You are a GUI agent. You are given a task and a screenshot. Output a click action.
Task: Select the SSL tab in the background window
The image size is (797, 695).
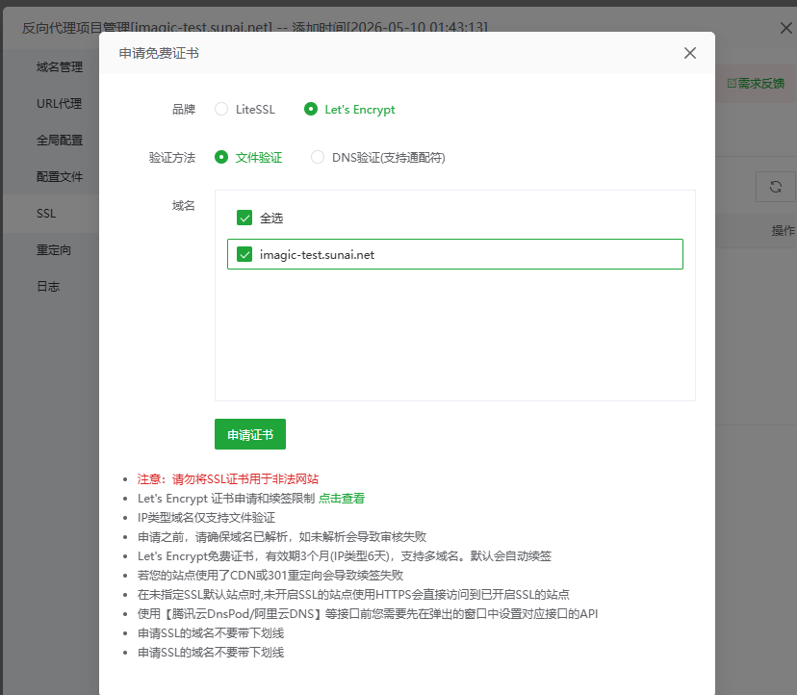46,214
